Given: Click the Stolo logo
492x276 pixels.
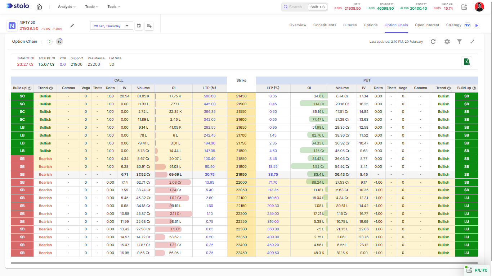Looking at the screenshot, I should (18, 6).
